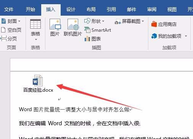Go to the References (引用) tab
The width and height of the screenshot is (193, 139).
[111, 10]
